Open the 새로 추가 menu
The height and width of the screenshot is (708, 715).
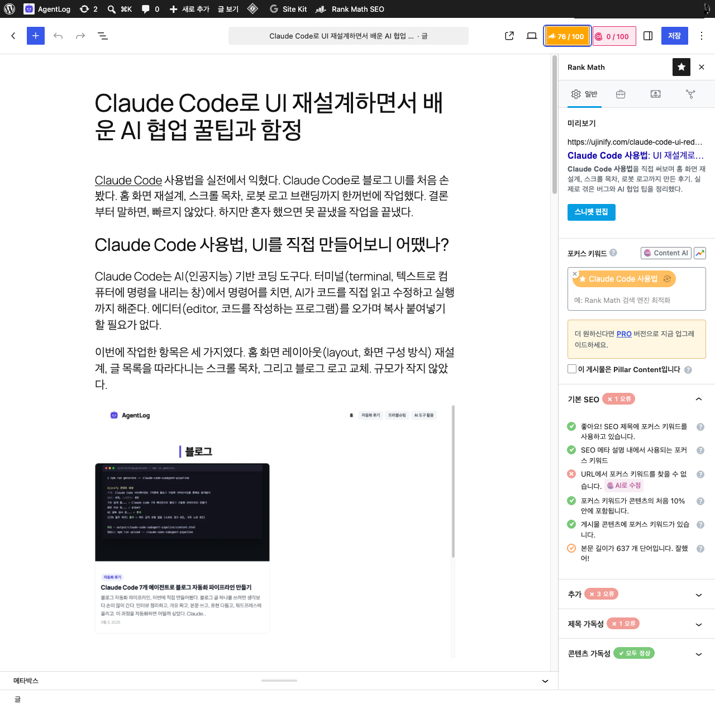pos(189,9)
